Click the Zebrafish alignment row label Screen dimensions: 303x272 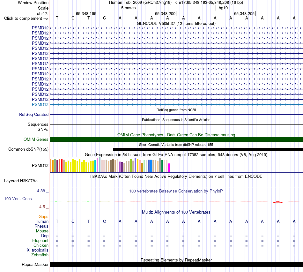(40, 255)
